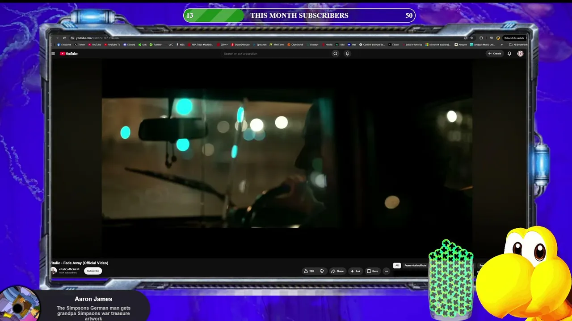Open the UFC bookmark

coord(169,45)
